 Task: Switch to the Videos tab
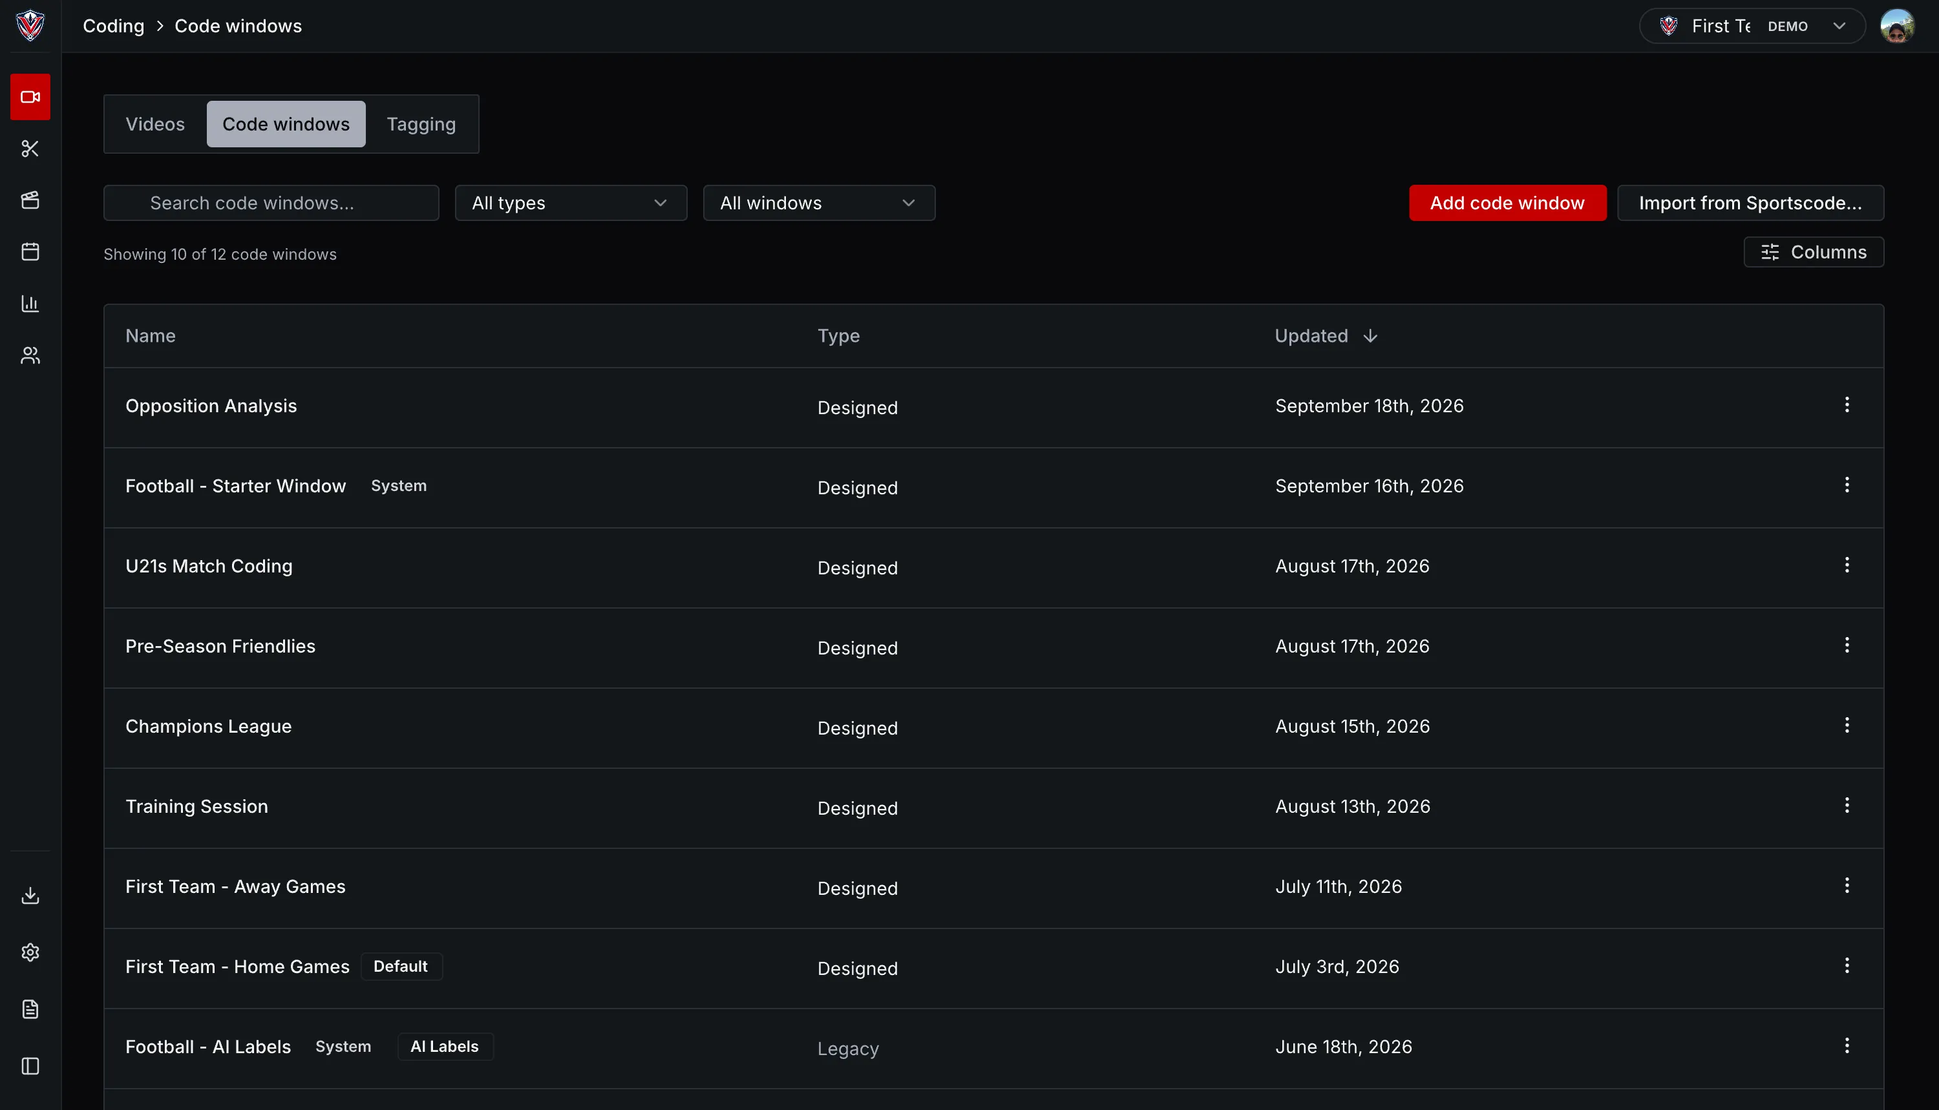[154, 124]
